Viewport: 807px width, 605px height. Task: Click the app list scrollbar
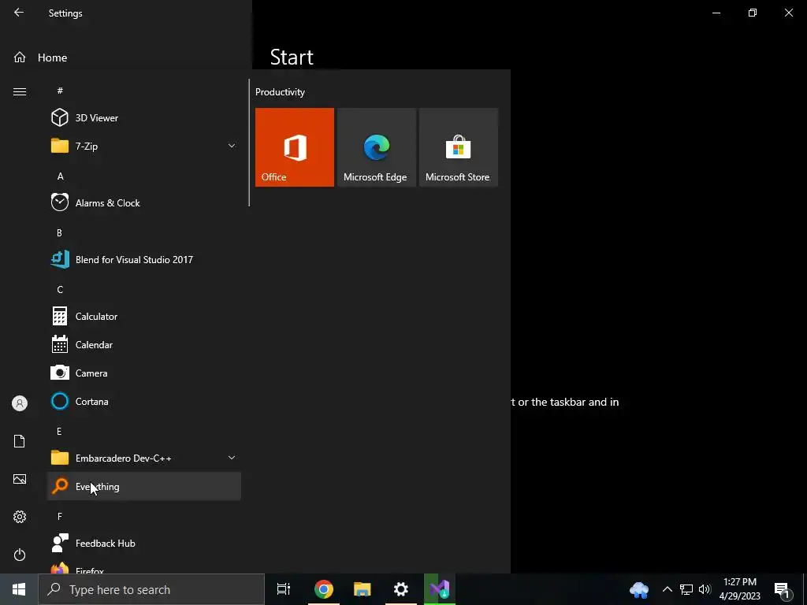pos(249,143)
